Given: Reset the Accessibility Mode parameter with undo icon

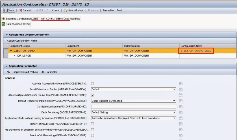Looking at the screenshot, I should tap(181, 83).
